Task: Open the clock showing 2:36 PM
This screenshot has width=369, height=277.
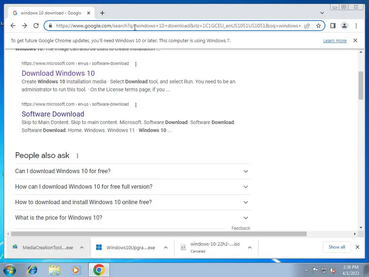Action: point(351,270)
